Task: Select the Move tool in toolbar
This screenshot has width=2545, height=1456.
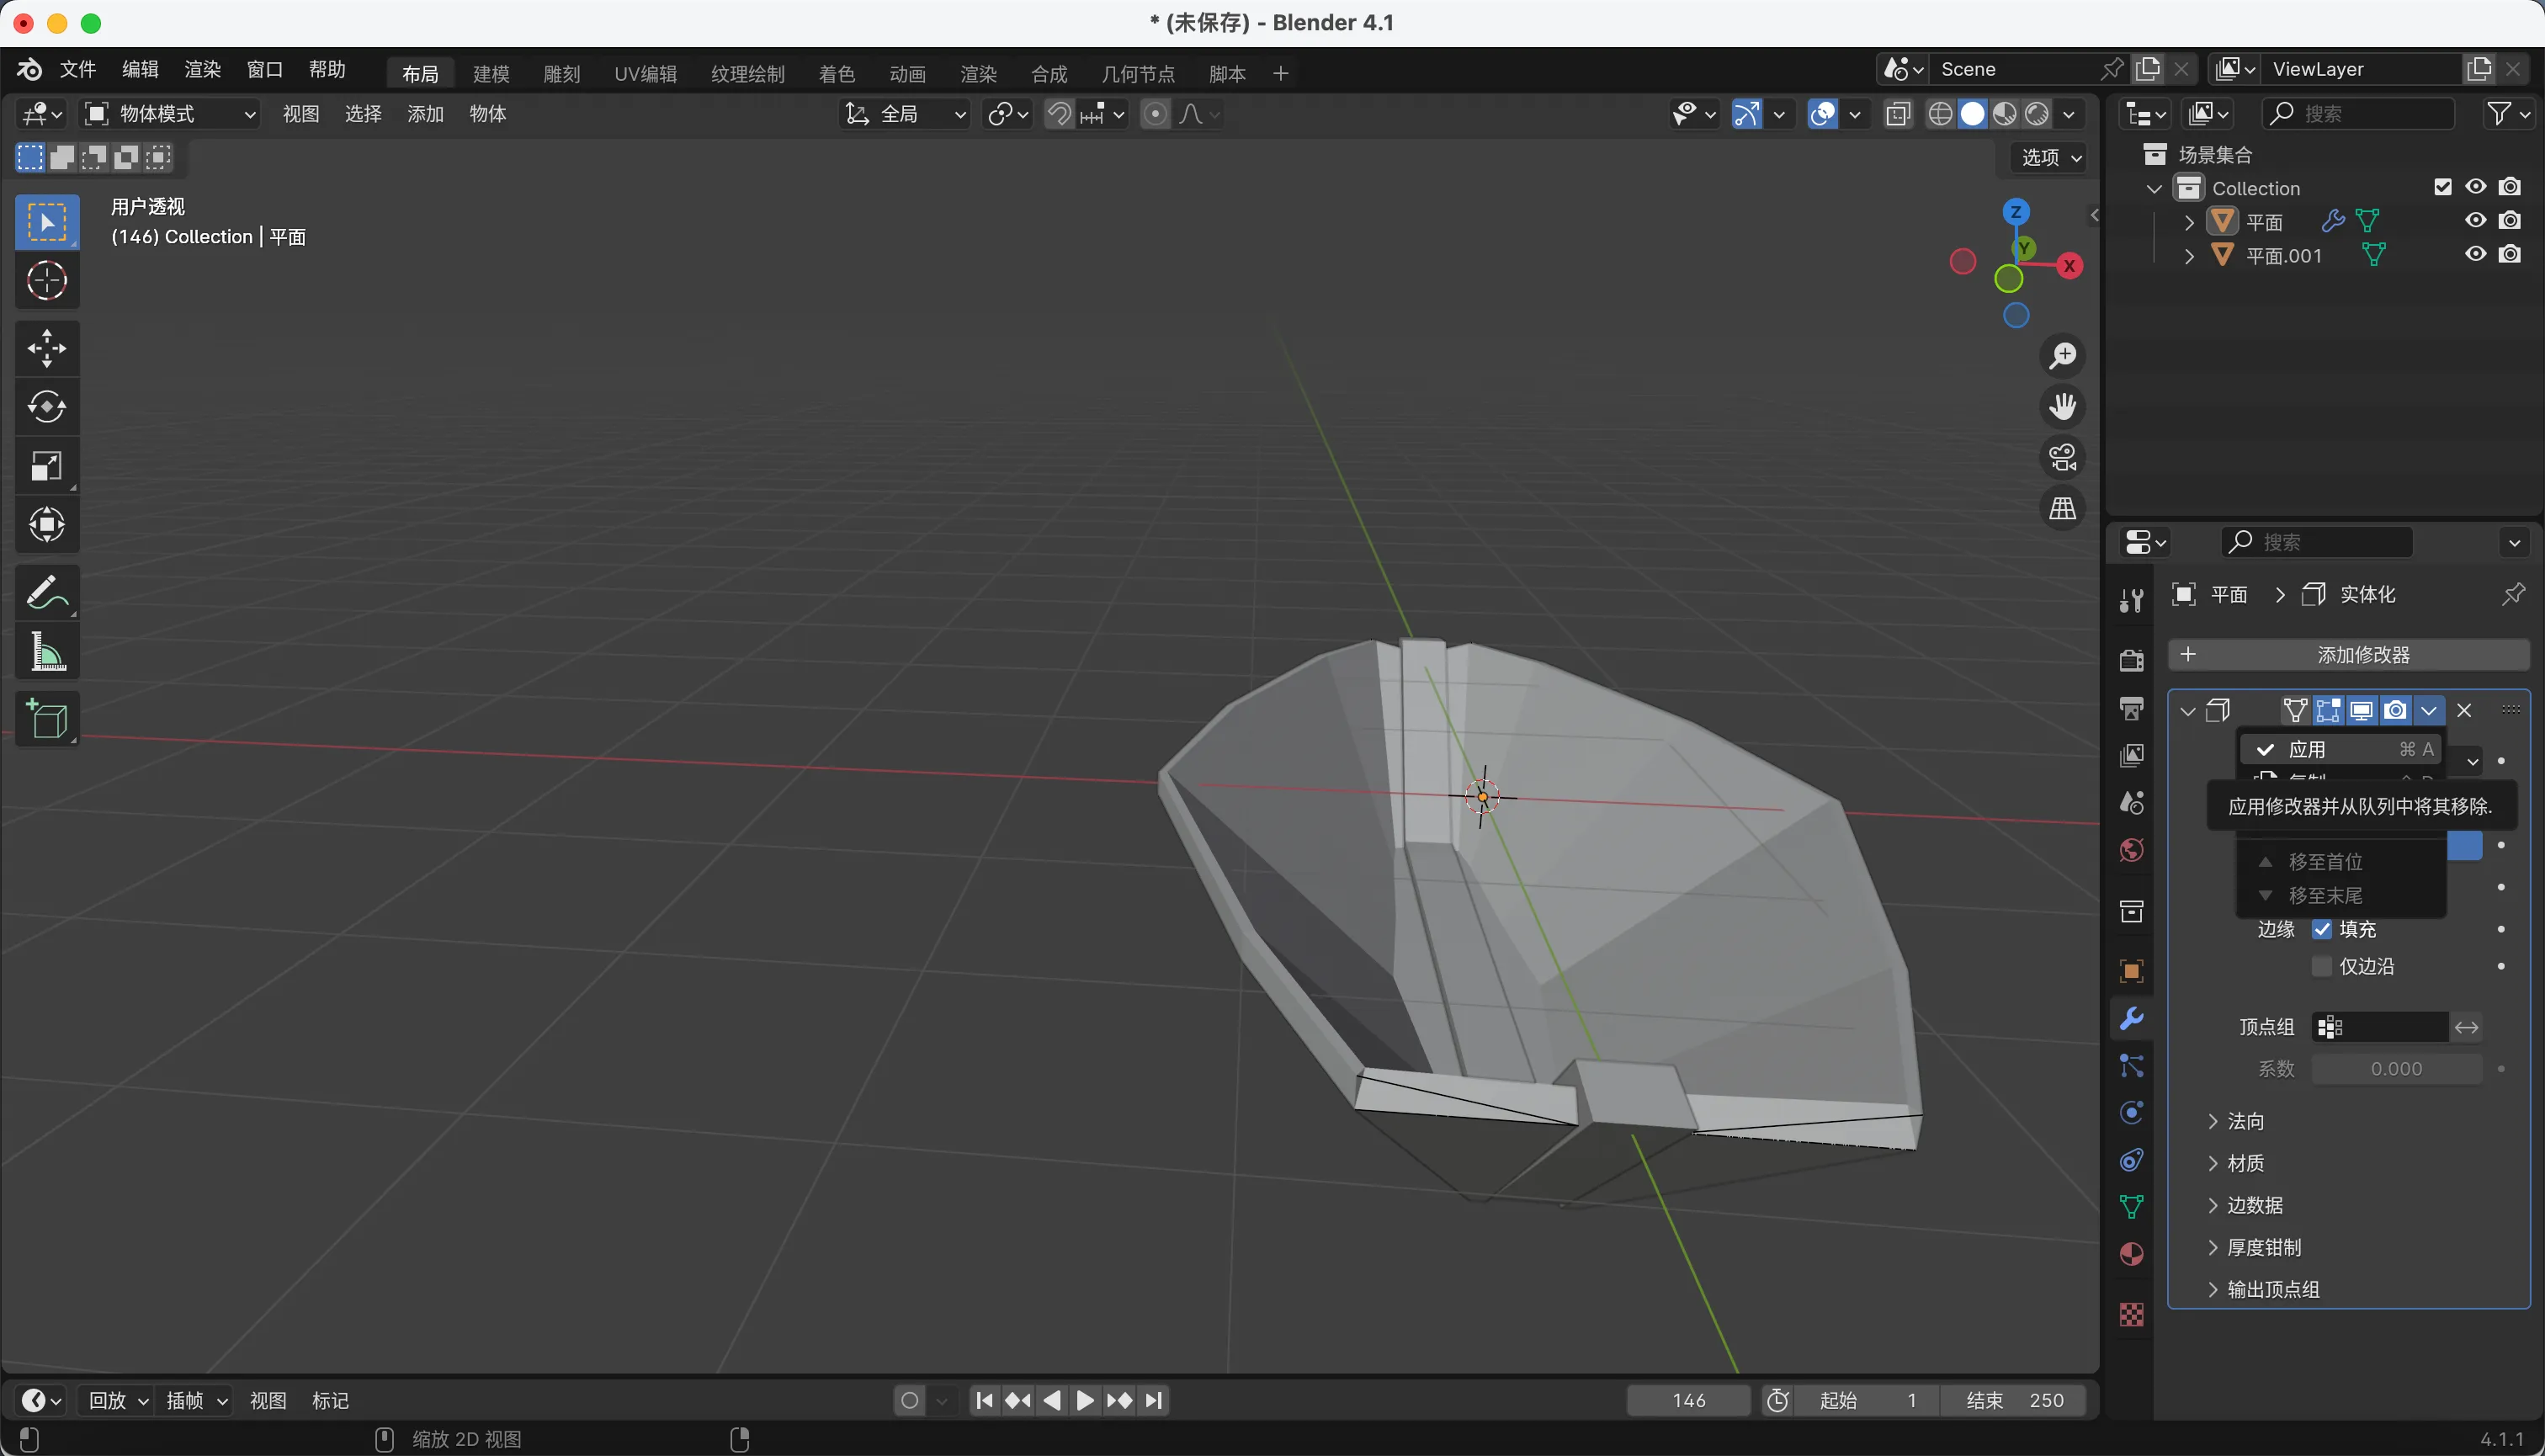Action: (x=46, y=349)
